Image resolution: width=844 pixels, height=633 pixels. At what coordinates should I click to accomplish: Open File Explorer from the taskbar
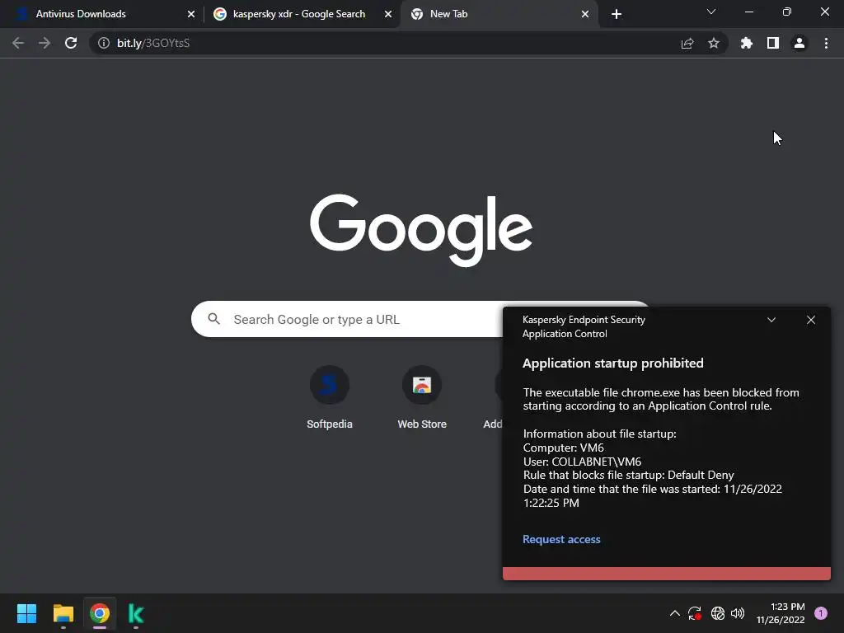click(x=63, y=613)
